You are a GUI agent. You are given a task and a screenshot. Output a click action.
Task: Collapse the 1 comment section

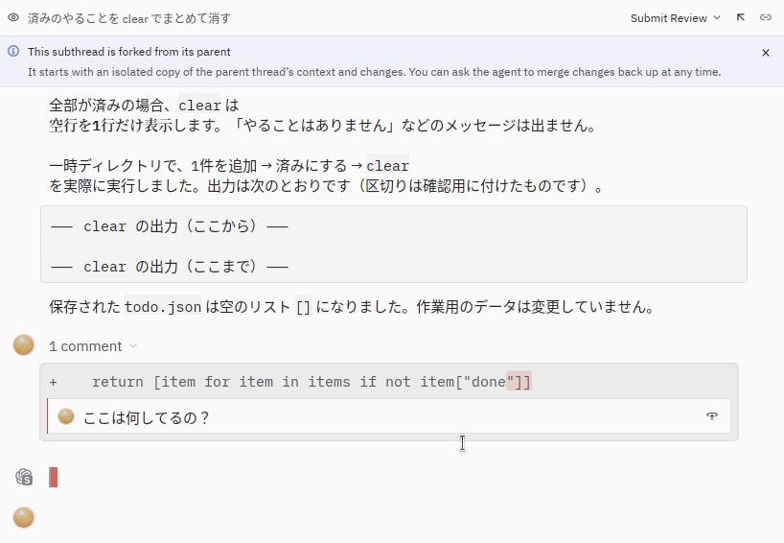click(x=133, y=345)
